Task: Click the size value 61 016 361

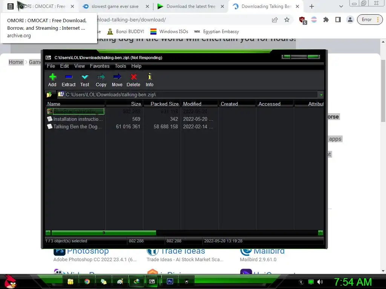Action: [x=128, y=126]
